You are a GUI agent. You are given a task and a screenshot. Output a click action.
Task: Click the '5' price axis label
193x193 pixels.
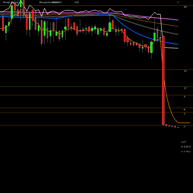(x=185, y=114)
